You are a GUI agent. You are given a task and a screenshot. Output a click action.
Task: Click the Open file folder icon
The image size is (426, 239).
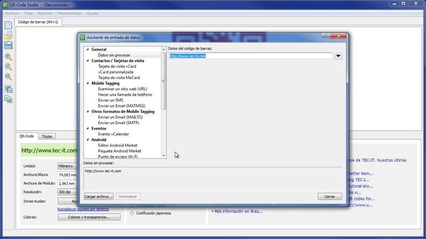tap(9, 35)
